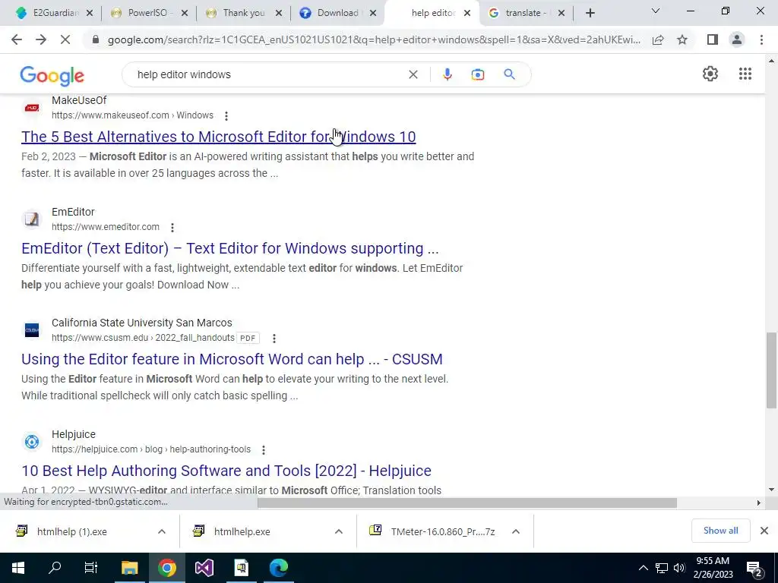Expand options for htmlhelp (1).exe download

(162, 531)
